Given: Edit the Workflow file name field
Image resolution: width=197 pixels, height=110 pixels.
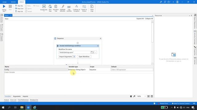Looking at the screenshot, I should 74,52.
